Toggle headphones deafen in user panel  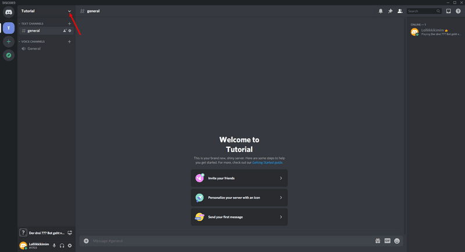(62, 246)
